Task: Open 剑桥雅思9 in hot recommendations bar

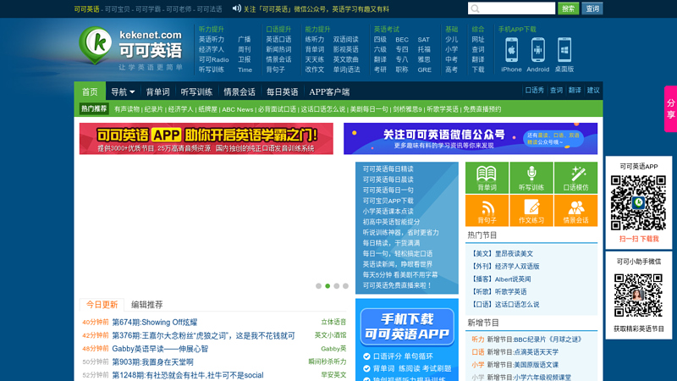Action: click(407, 109)
